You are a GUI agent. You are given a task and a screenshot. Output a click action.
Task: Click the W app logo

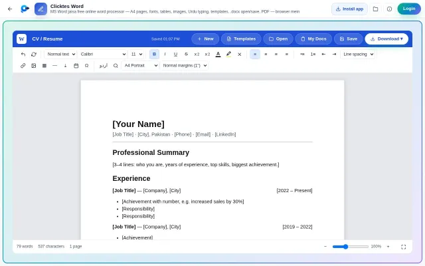pos(21,39)
